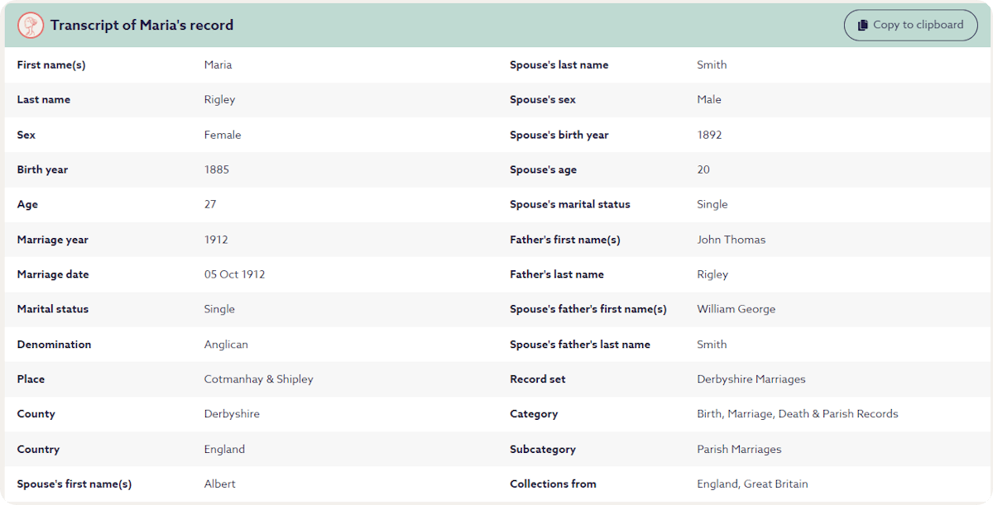Select the first name value Maria
Image resolution: width=993 pixels, height=505 pixels.
218,65
